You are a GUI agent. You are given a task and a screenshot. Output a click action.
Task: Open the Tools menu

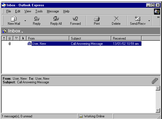pos(39,11)
